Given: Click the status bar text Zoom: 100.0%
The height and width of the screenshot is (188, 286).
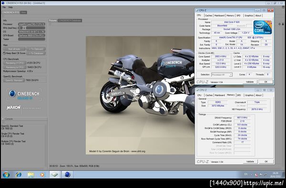Looking at the screenshot, I should click(x=66, y=166).
